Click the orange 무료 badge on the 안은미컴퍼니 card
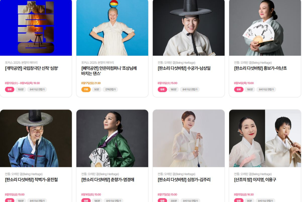 86,89
